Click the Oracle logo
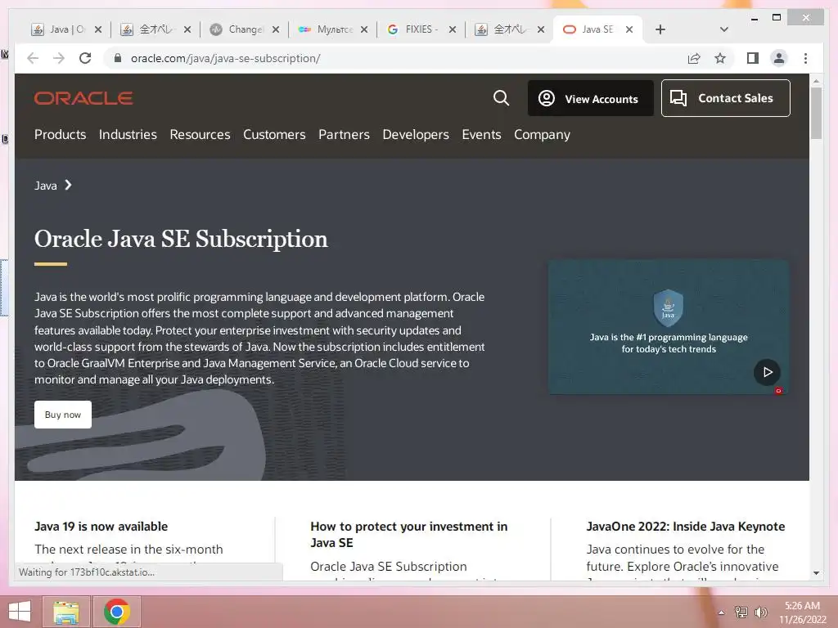 click(x=83, y=98)
